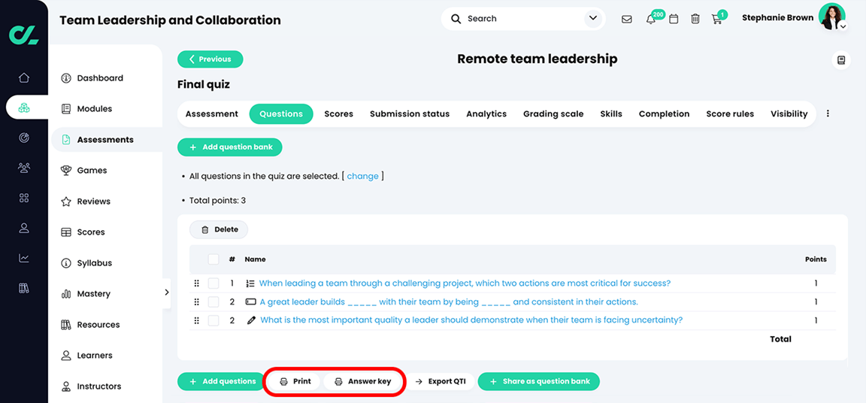Open the Home icon in left rail
This screenshot has width=866, height=403.
click(24, 78)
